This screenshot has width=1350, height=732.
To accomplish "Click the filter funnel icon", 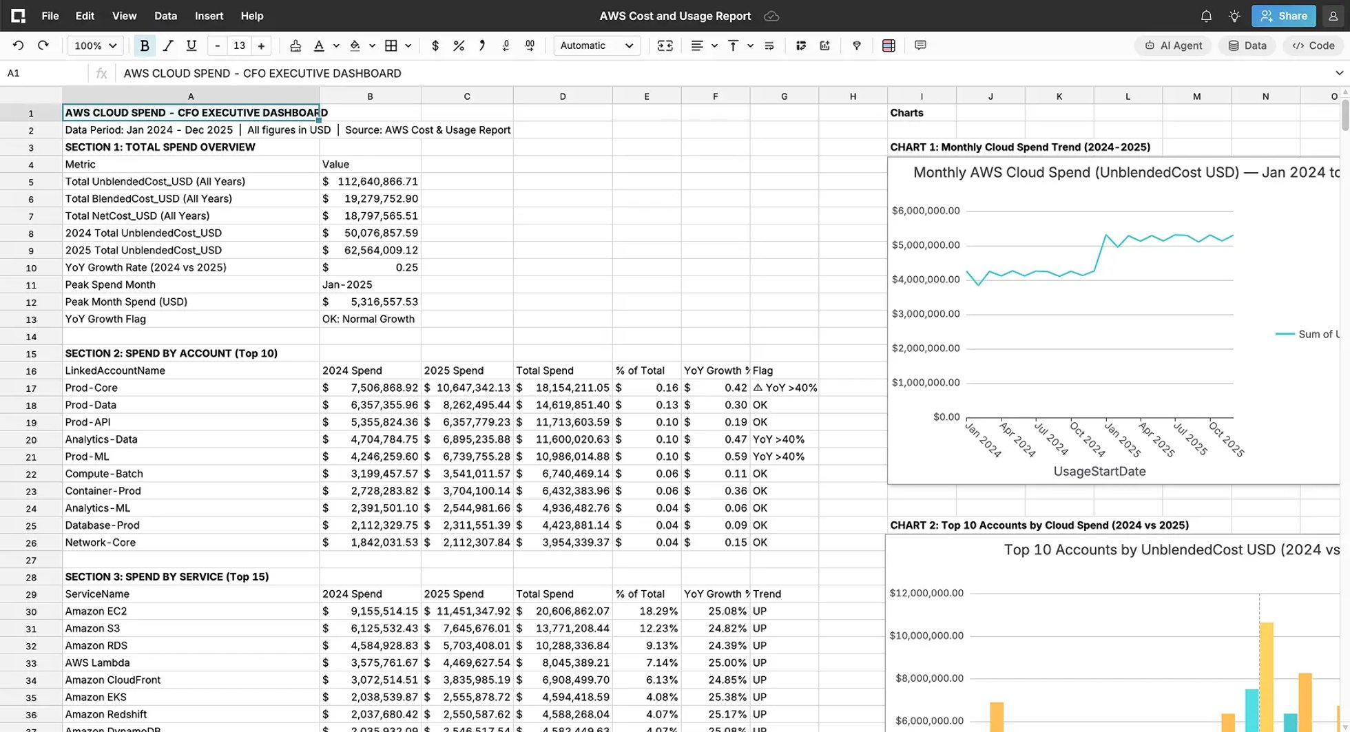I will [857, 45].
